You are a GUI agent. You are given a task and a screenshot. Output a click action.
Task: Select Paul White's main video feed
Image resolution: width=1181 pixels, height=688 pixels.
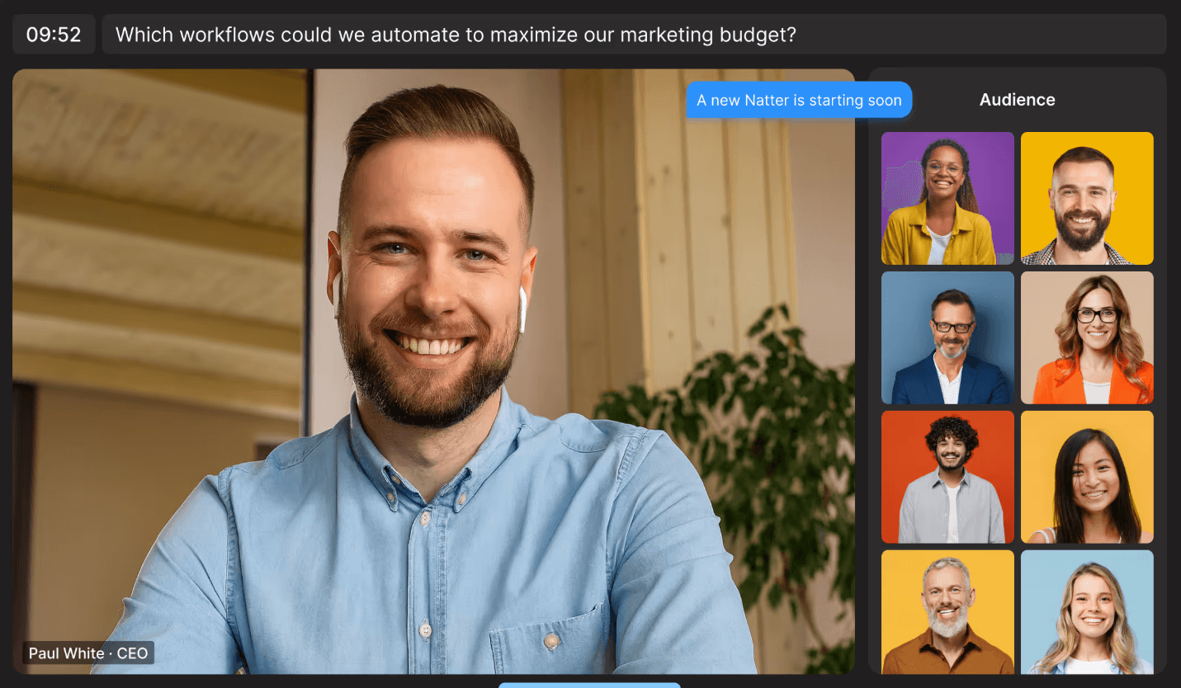coord(433,371)
